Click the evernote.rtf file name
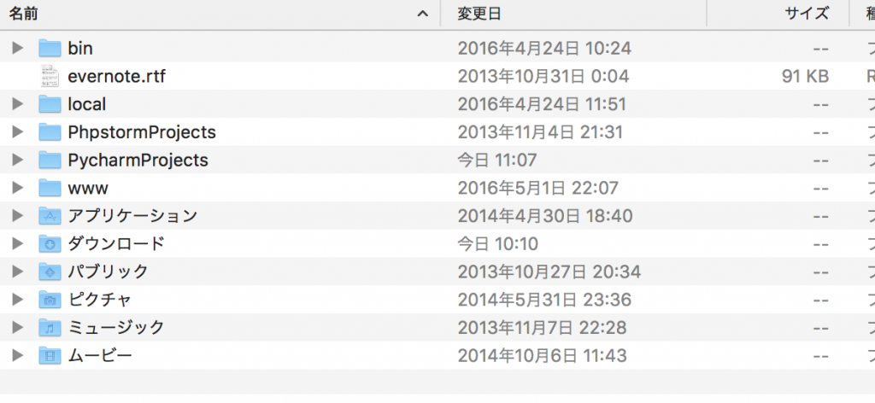The height and width of the screenshot is (403, 875). tap(116, 76)
